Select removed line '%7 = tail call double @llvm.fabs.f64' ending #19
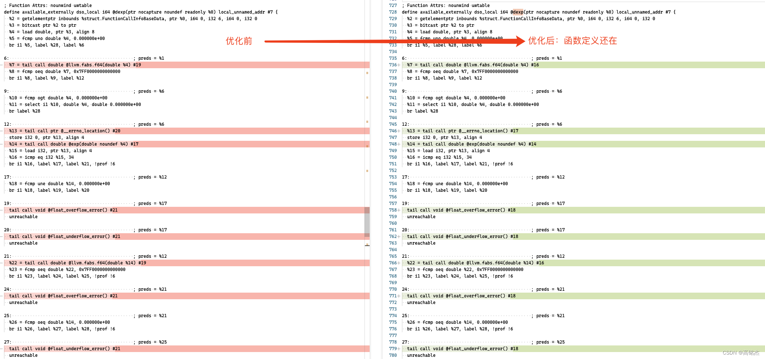 187,65
